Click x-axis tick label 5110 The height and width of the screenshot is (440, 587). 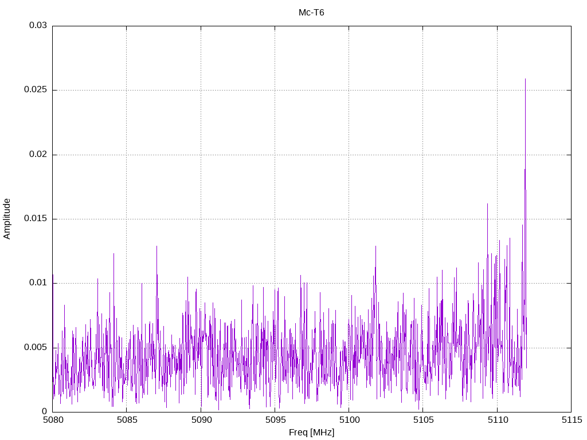point(498,420)
